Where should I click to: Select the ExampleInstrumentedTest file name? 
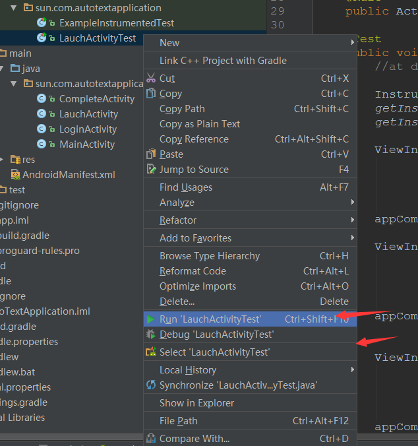117,22
